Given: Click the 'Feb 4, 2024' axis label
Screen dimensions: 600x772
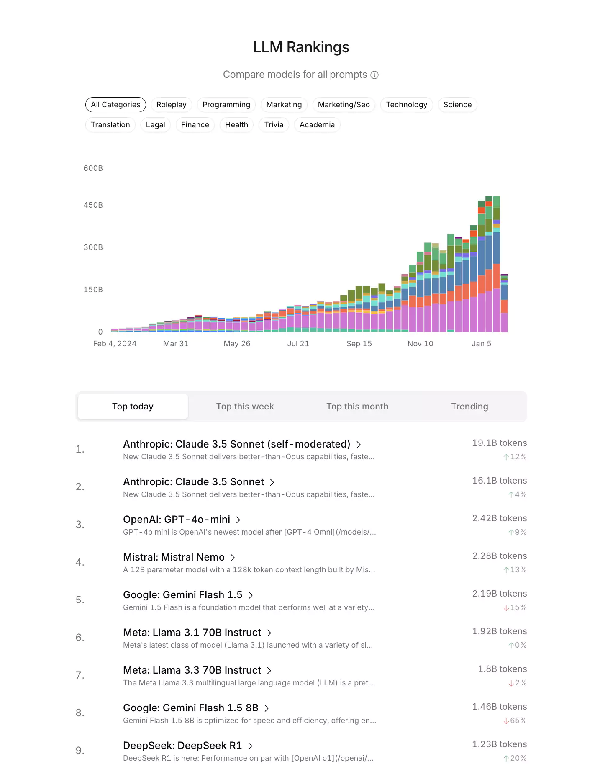Looking at the screenshot, I should pos(115,344).
